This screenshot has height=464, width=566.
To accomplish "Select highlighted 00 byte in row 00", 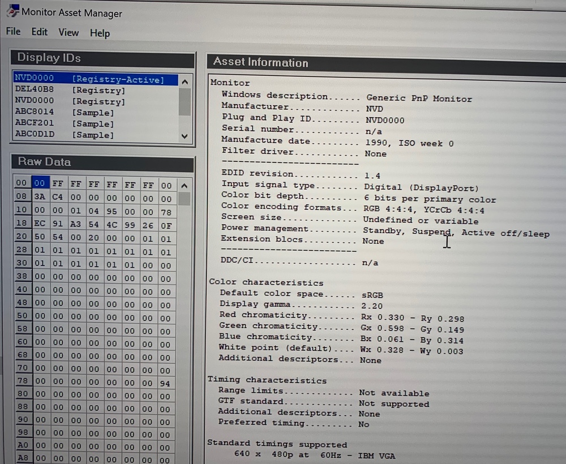I will click(40, 183).
